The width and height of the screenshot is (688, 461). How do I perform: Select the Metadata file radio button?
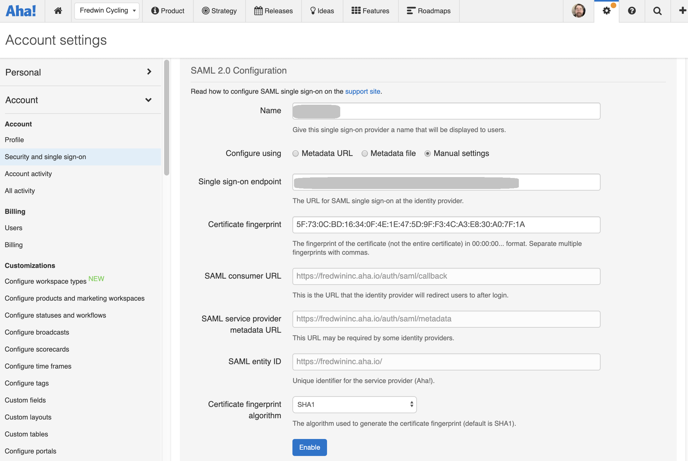(365, 153)
